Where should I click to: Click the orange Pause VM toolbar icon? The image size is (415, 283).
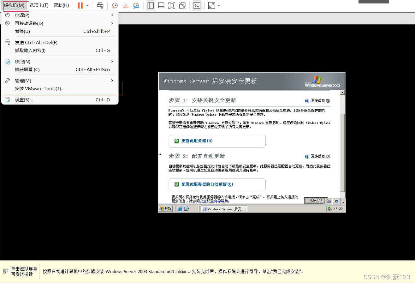80,5
